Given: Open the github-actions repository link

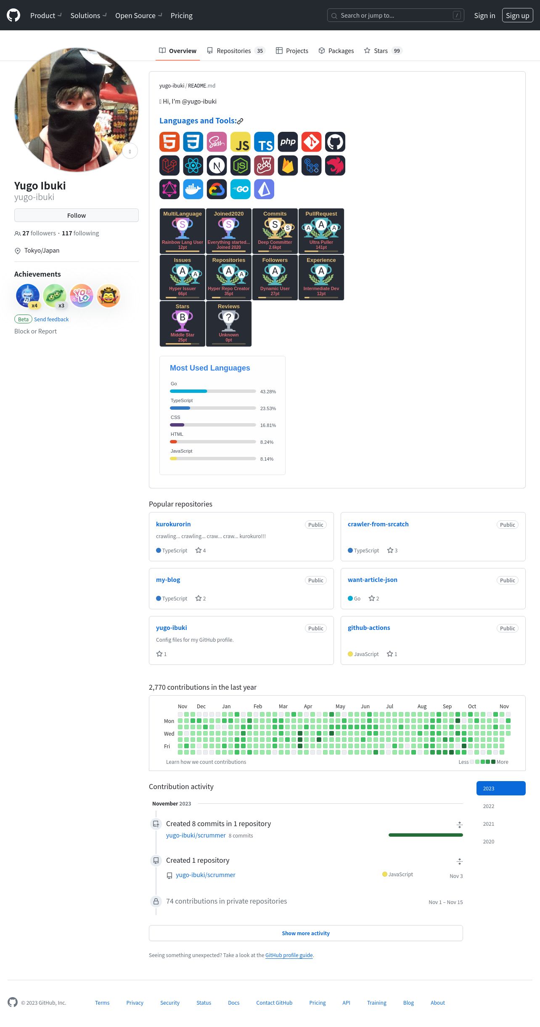Looking at the screenshot, I should (369, 628).
